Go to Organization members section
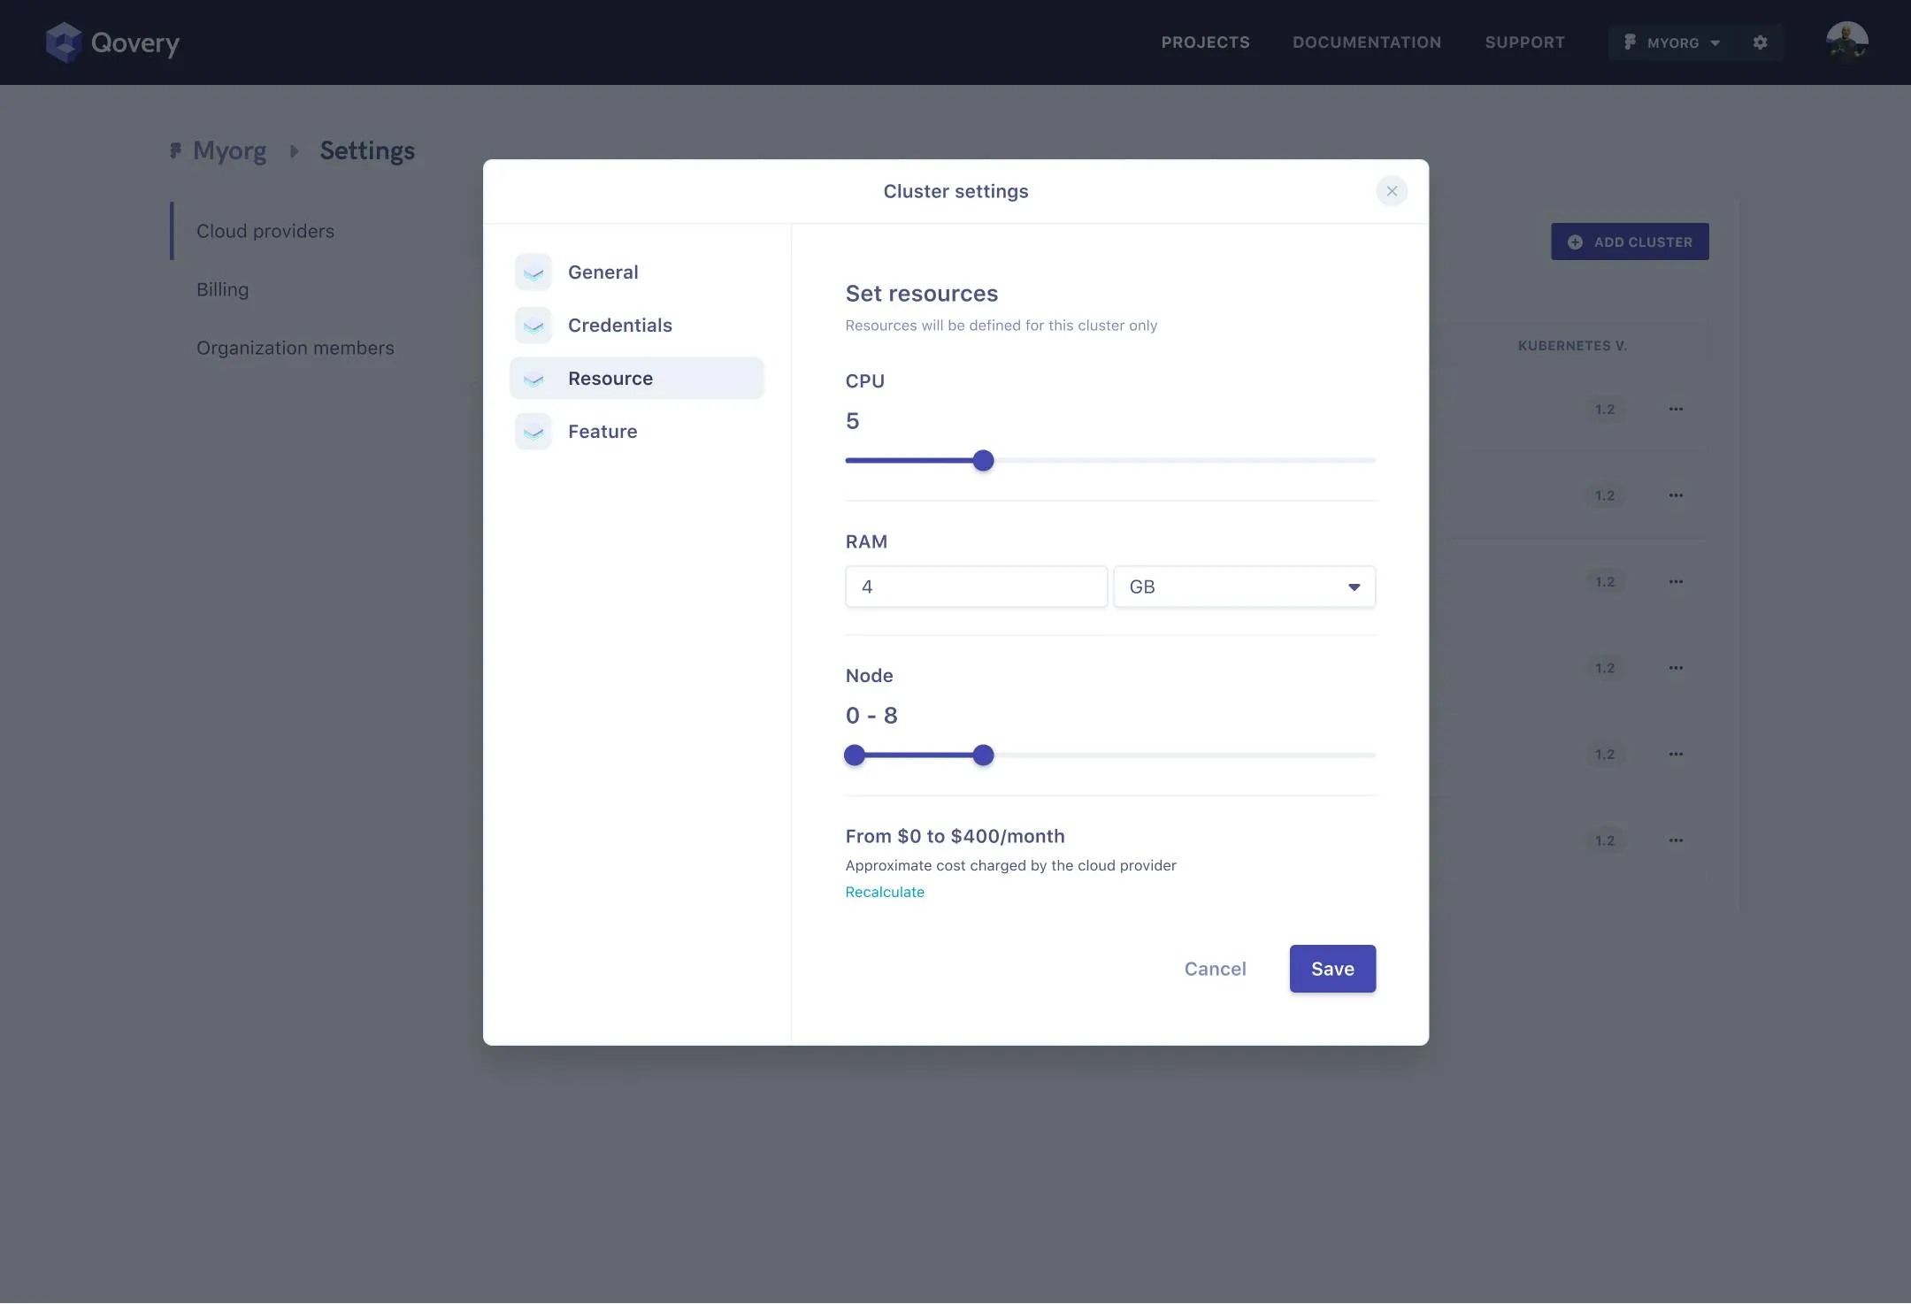This screenshot has width=1911, height=1304. point(295,348)
